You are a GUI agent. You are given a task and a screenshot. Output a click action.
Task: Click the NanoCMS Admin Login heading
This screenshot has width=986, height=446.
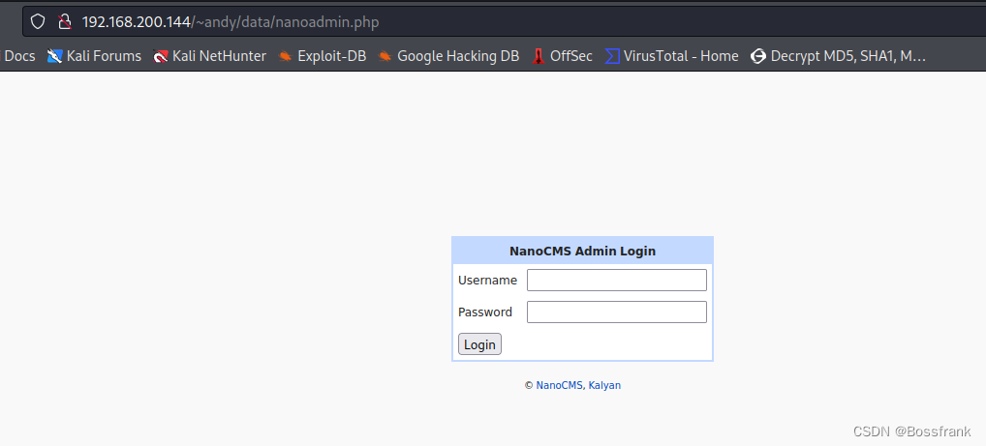(x=582, y=252)
